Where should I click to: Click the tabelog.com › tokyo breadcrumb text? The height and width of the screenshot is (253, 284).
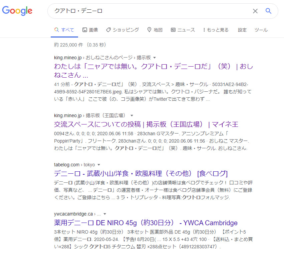point(74,165)
